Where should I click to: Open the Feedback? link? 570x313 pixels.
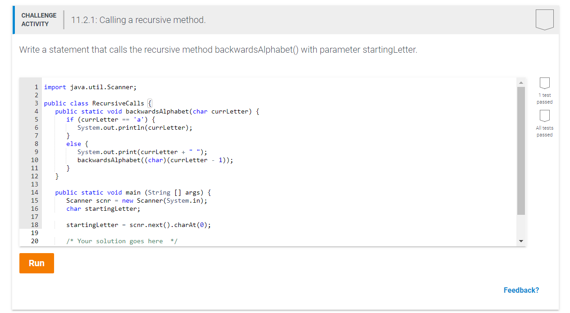pyautogui.click(x=521, y=290)
